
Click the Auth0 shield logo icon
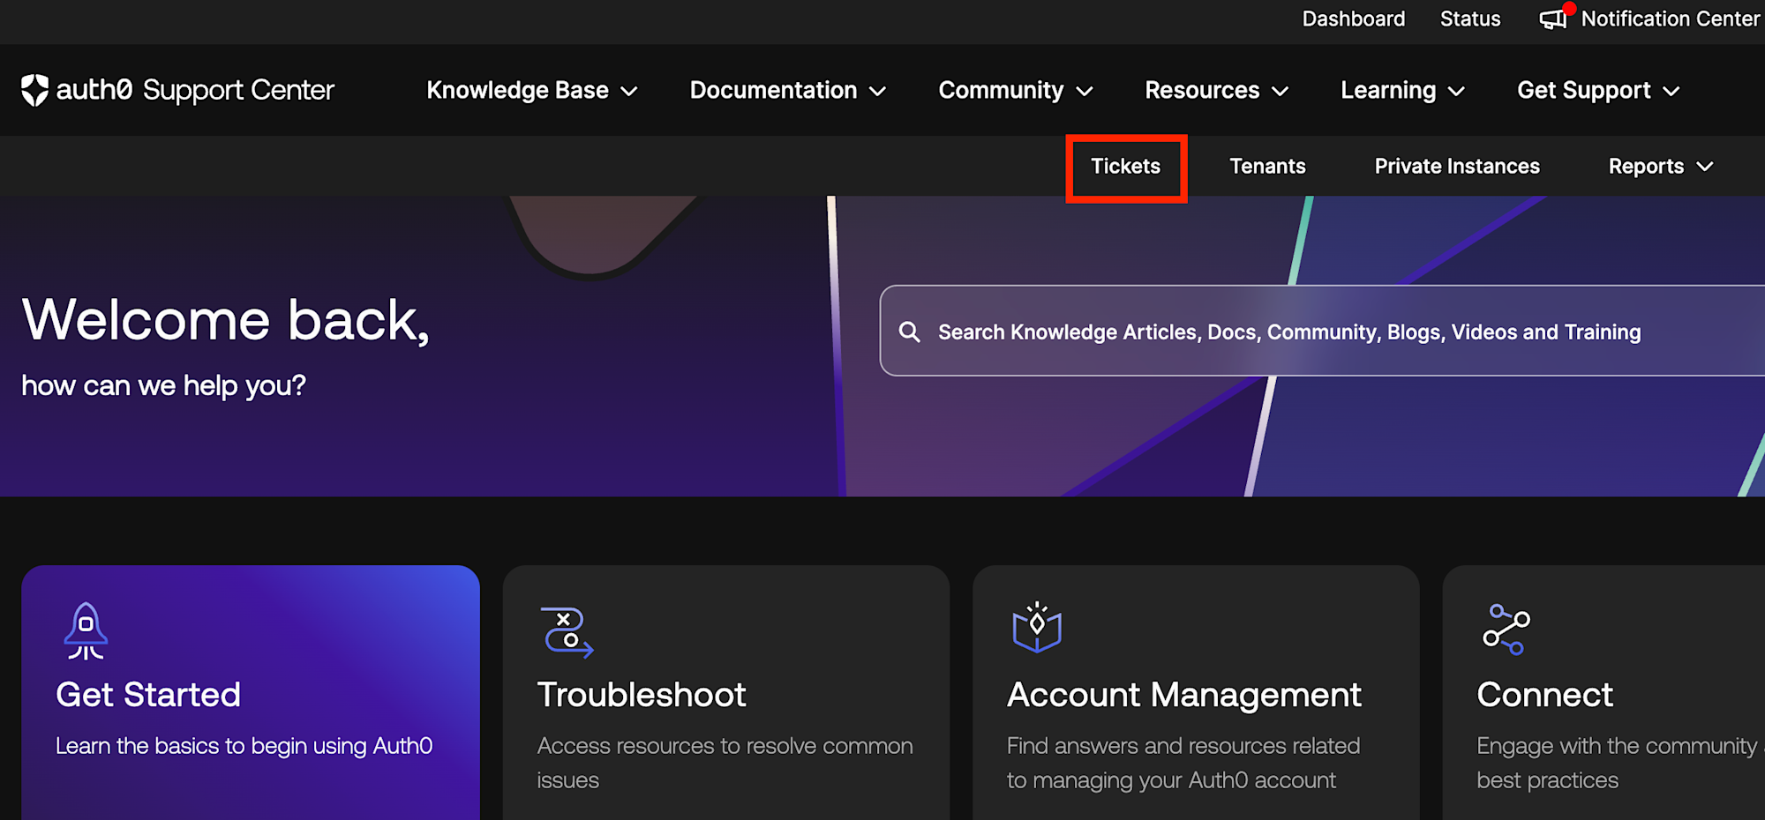point(35,90)
